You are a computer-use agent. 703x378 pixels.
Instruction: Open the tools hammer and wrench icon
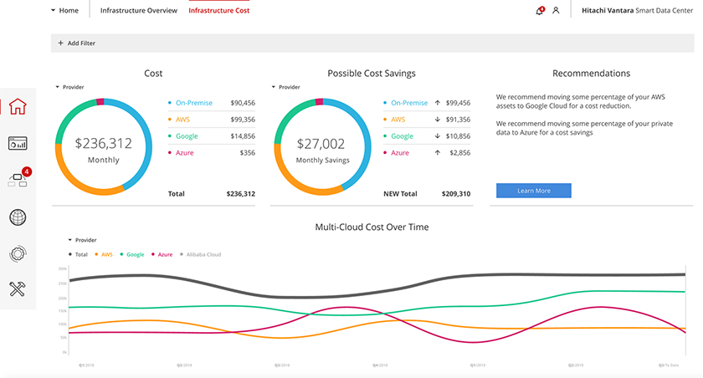[18, 289]
